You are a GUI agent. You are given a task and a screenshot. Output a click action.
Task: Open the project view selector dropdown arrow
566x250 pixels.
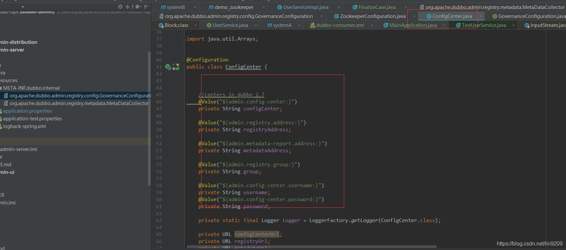[x=23, y=7]
